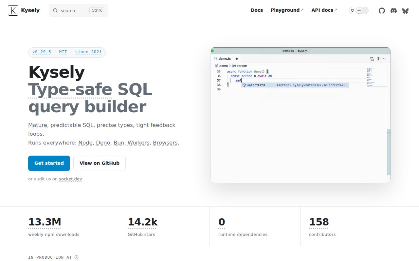The width and height of the screenshot is (419, 261).
Task: Select the selectFrom autocomplete suggestion
Action: click(295, 85)
